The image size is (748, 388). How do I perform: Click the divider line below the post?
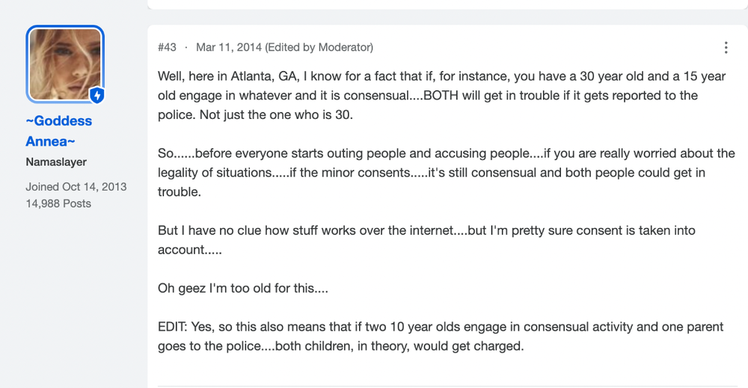pos(447,386)
